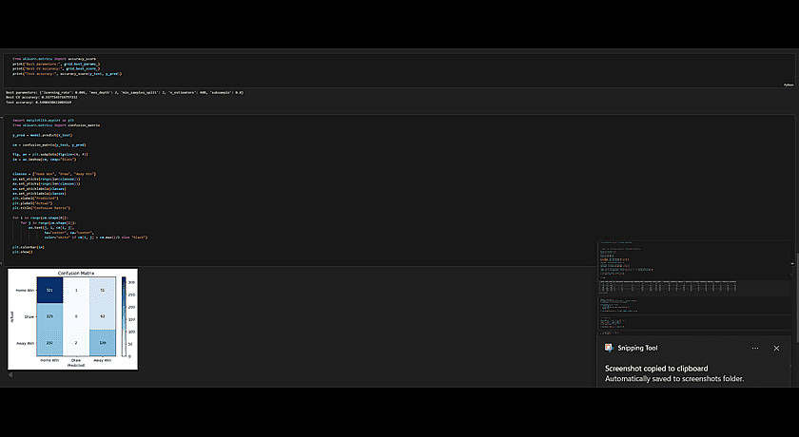Click the 'Screenshot copied to clipboard' message
The image size is (799, 437).
click(x=656, y=369)
